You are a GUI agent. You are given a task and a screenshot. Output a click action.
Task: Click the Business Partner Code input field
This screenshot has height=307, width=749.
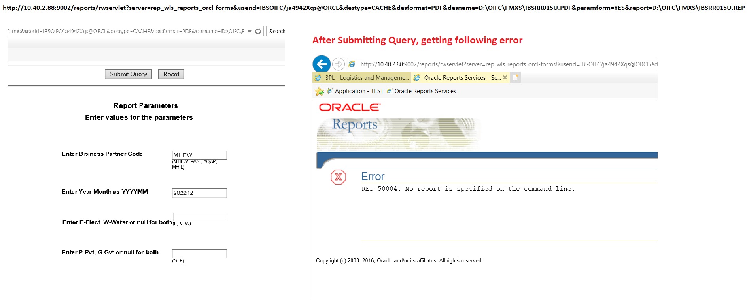coord(199,155)
